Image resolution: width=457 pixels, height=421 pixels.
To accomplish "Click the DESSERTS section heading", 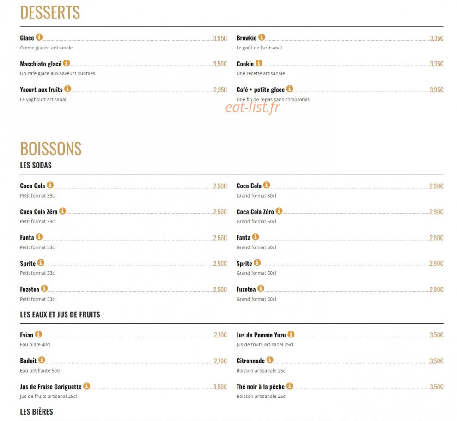I will 50,12.
